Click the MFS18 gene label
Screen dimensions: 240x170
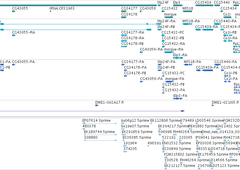coord(188,8)
